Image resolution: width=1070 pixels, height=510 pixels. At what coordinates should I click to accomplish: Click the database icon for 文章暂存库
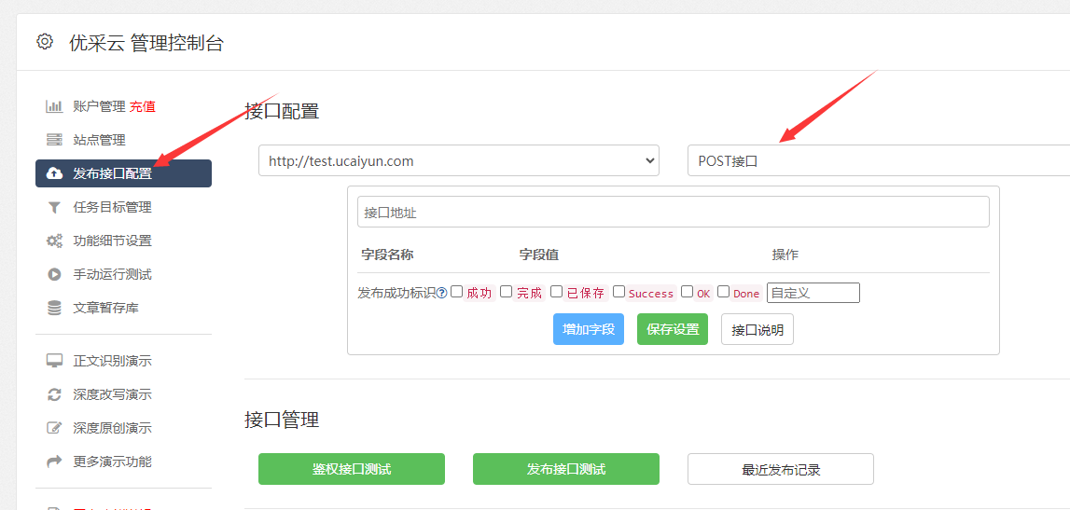54,308
